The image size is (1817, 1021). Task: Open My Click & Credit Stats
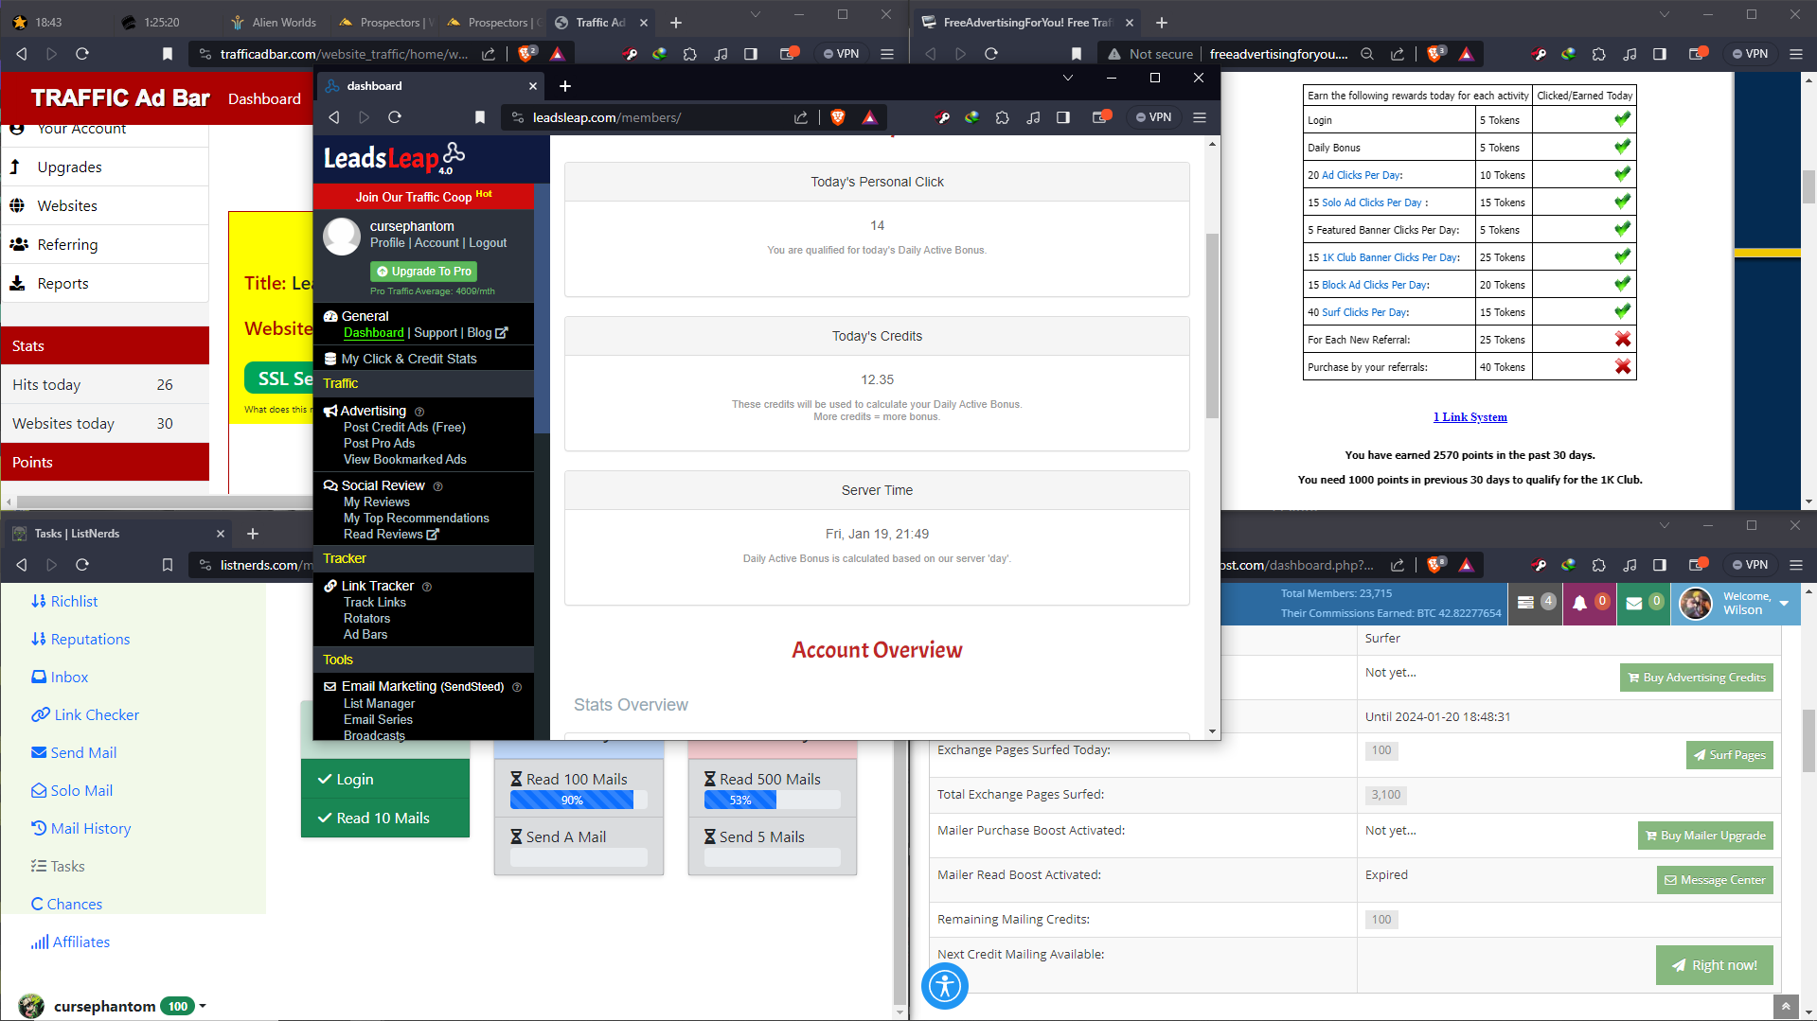pos(409,359)
